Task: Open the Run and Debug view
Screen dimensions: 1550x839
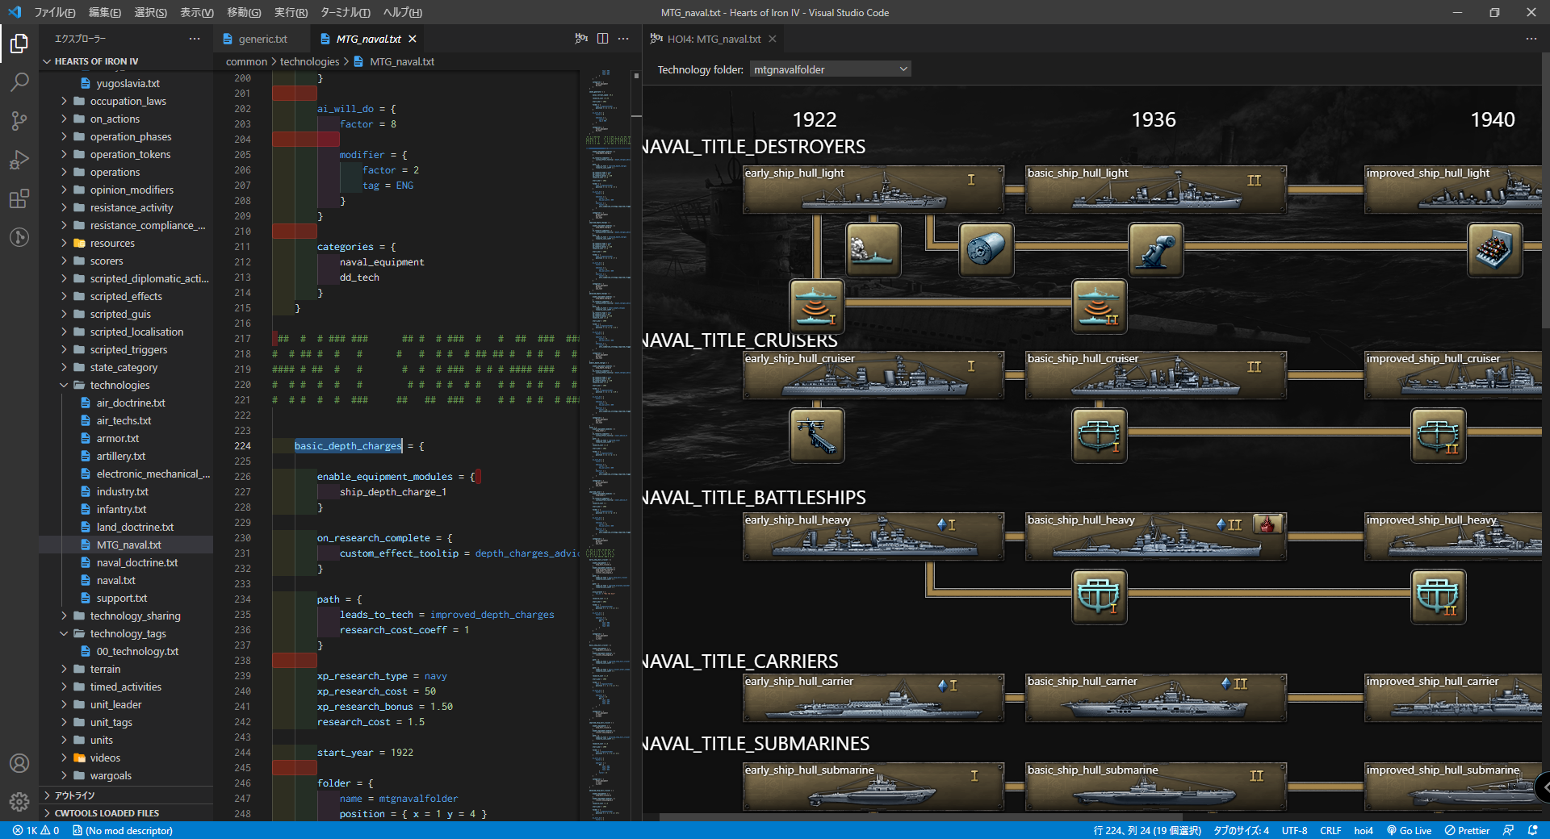Action: pos(19,160)
